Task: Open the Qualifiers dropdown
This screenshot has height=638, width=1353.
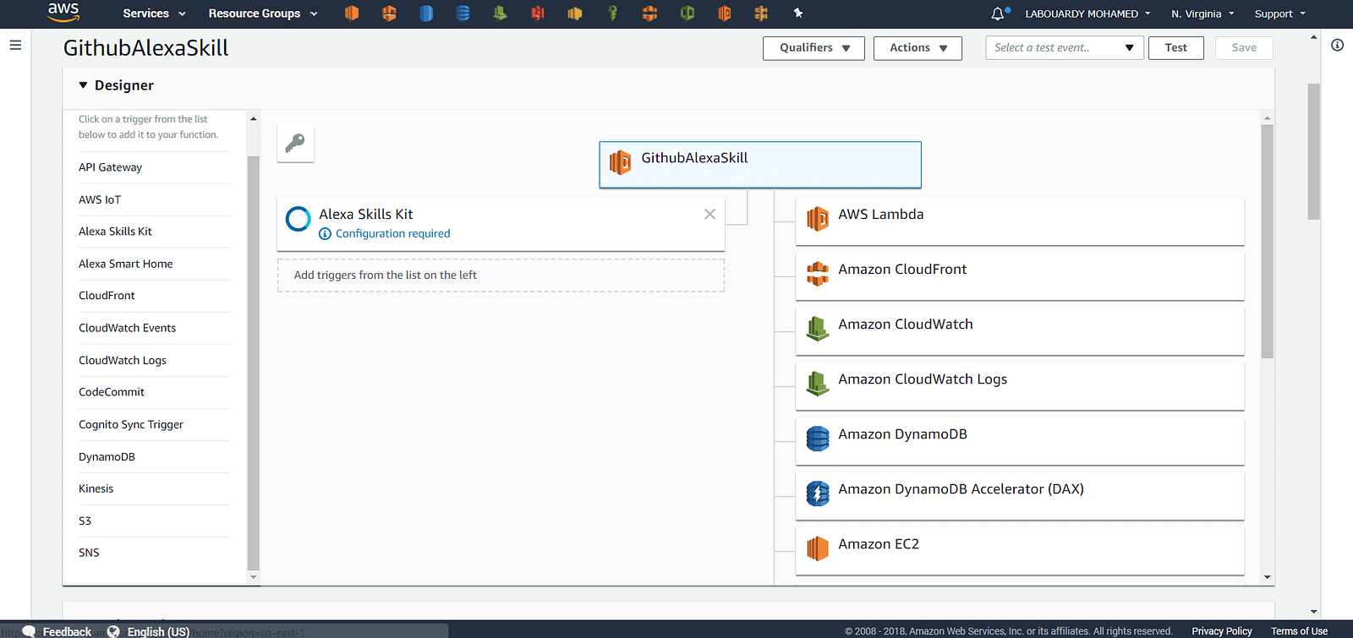Action: [x=813, y=48]
